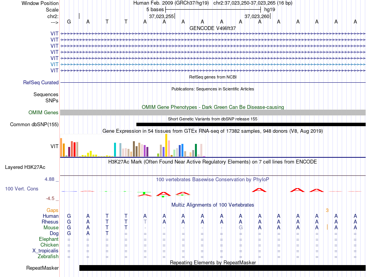Open the RefSeq Curated track label
Viewport: 366px width, 277px height.
coord(40,83)
